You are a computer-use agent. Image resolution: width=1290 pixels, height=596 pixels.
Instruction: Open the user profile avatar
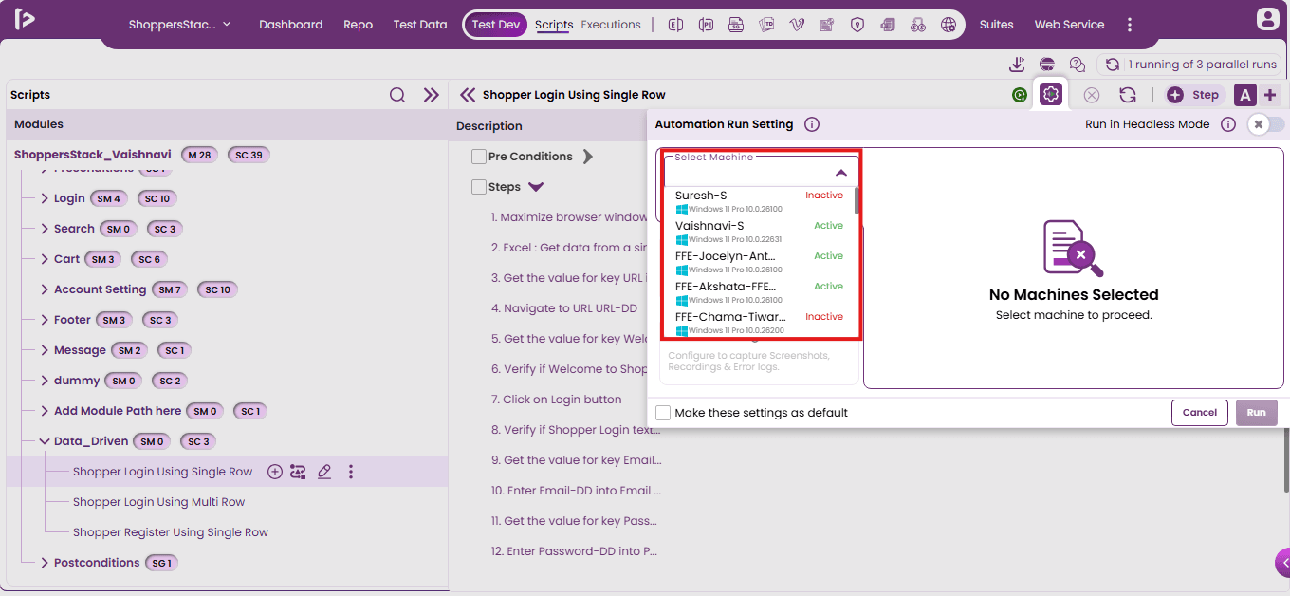1267,19
